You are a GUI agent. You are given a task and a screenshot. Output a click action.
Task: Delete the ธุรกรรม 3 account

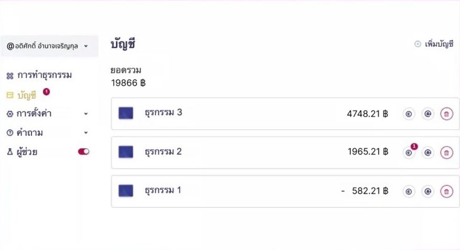click(x=446, y=114)
